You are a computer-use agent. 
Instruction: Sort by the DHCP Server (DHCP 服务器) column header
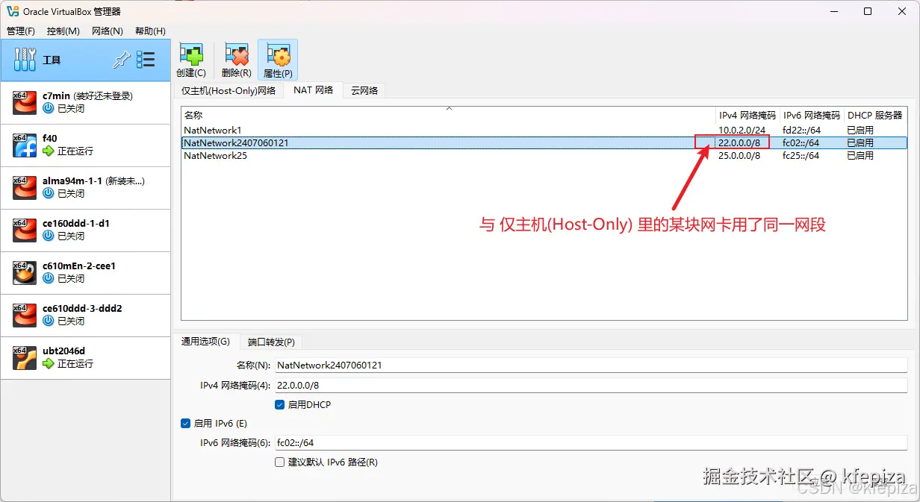pos(875,116)
